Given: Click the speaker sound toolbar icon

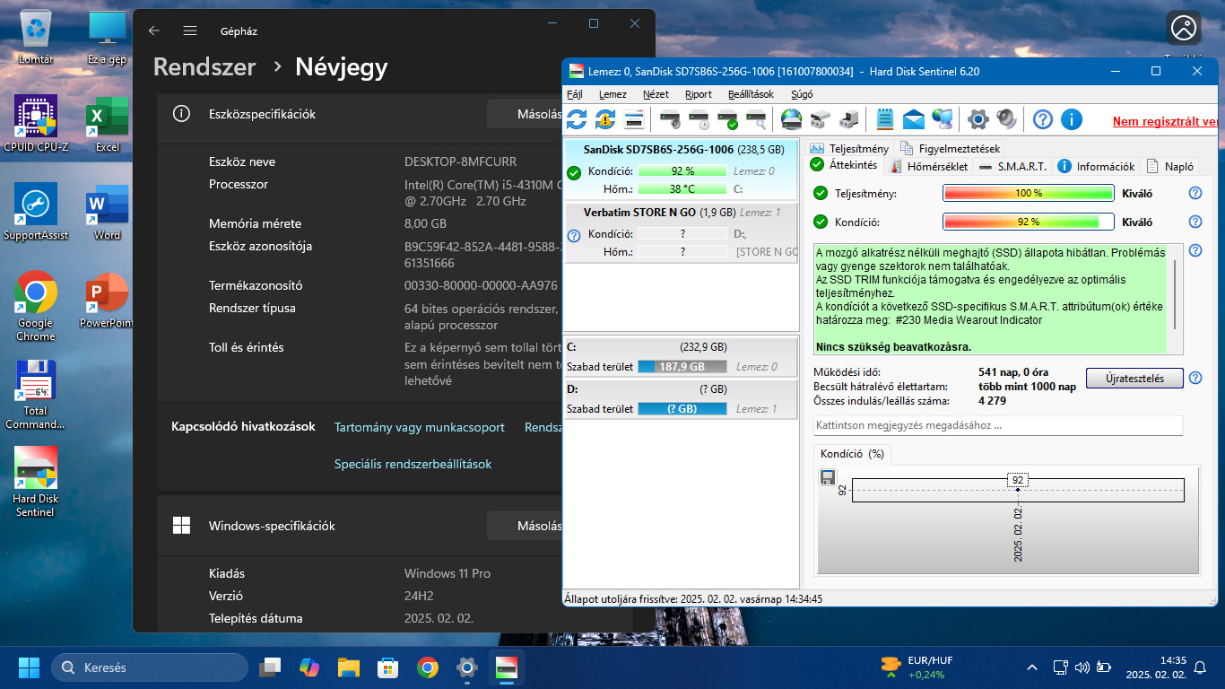Looking at the screenshot, I should click(1006, 118).
